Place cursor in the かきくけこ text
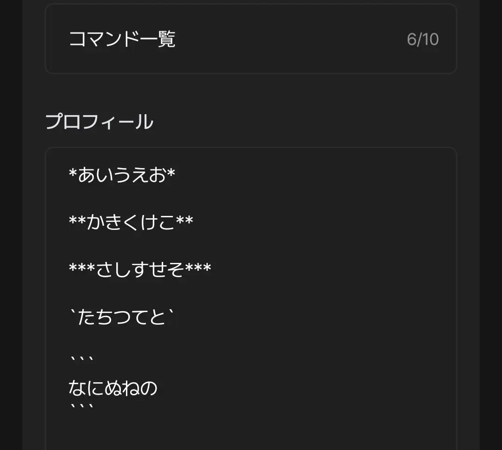Image resolution: width=502 pixels, height=450 pixels. click(131, 222)
